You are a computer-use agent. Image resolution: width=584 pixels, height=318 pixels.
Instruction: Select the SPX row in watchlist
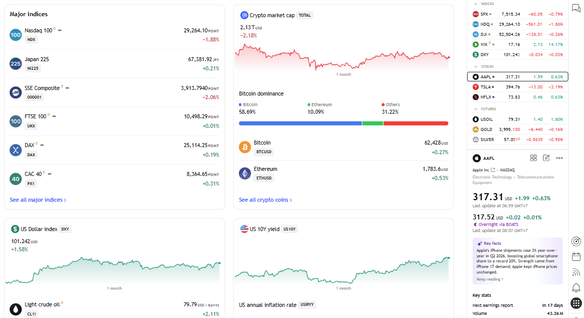point(518,14)
